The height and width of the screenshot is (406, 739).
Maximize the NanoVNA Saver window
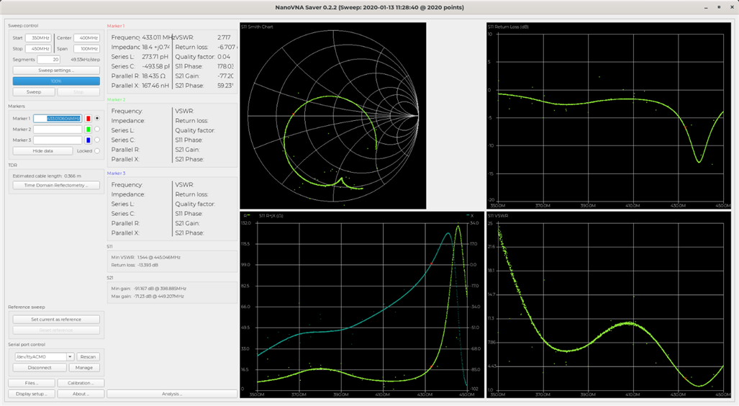coord(719,7)
